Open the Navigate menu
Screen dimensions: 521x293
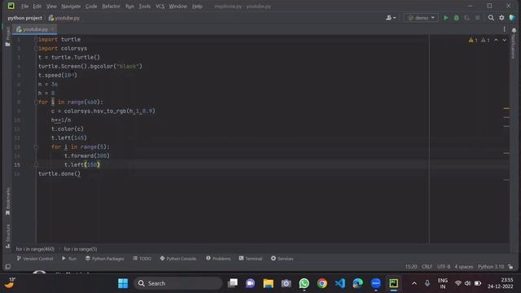[x=71, y=6]
